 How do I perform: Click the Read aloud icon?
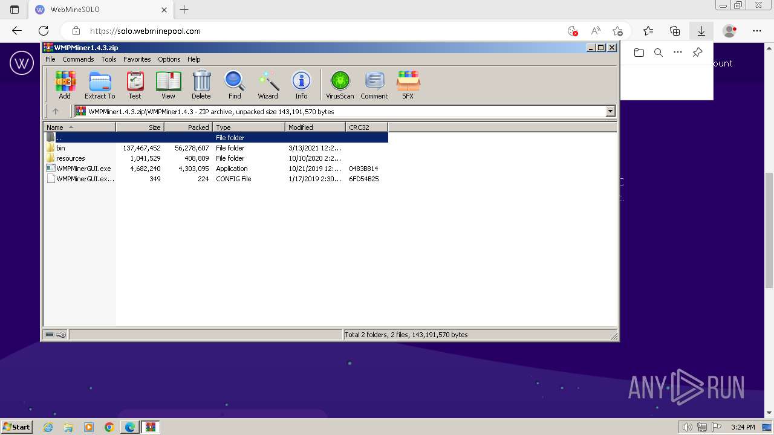(596, 31)
